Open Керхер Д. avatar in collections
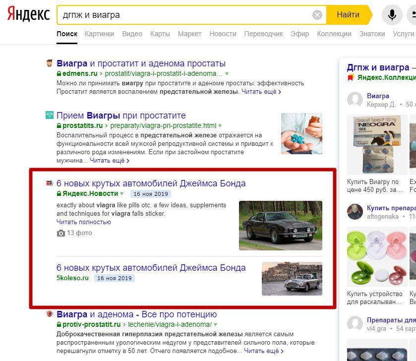This screenshot has height=361, width=416. [x=355, y=100]
